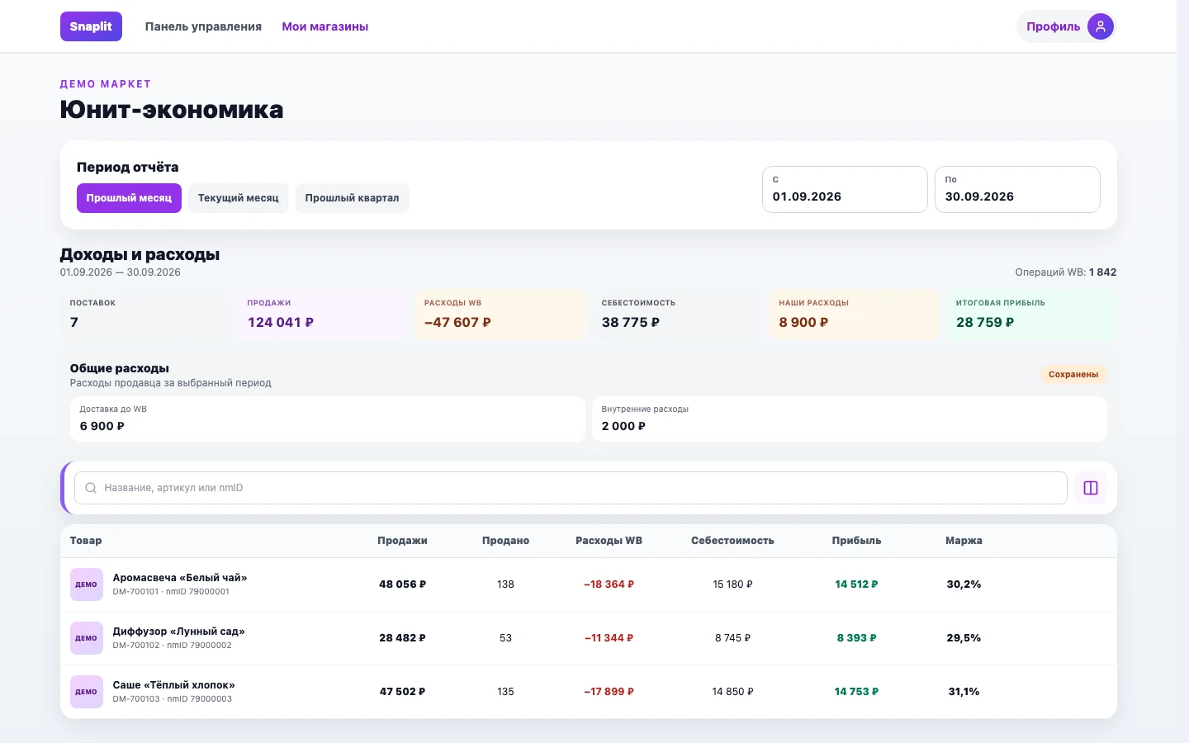This screenshot has width=1189, height=743.
Task: Focus the Название, артикул или nmID search field
Action: point(571,488)
